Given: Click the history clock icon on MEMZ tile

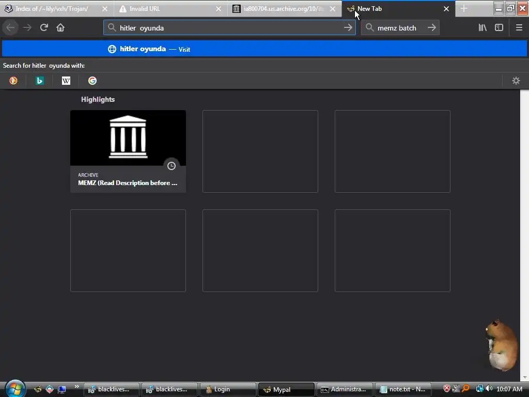Looking at the screenshot, I should pos(172,166).
